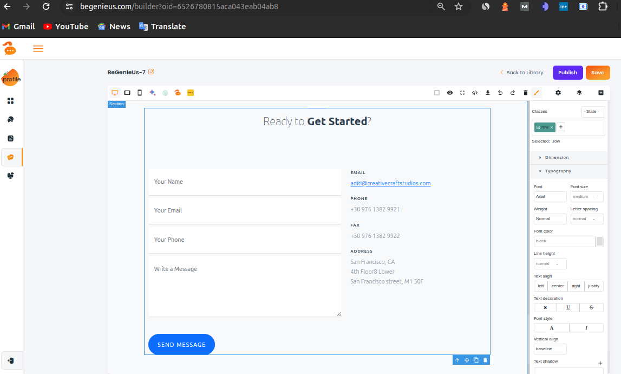
Task: Click the Your Name input field
Action: pos(245,182)
